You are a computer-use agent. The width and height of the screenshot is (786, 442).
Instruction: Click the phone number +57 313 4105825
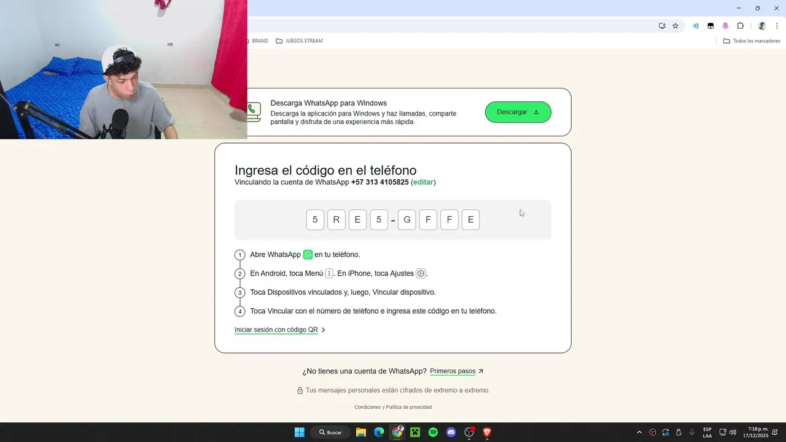click(379, 182)
